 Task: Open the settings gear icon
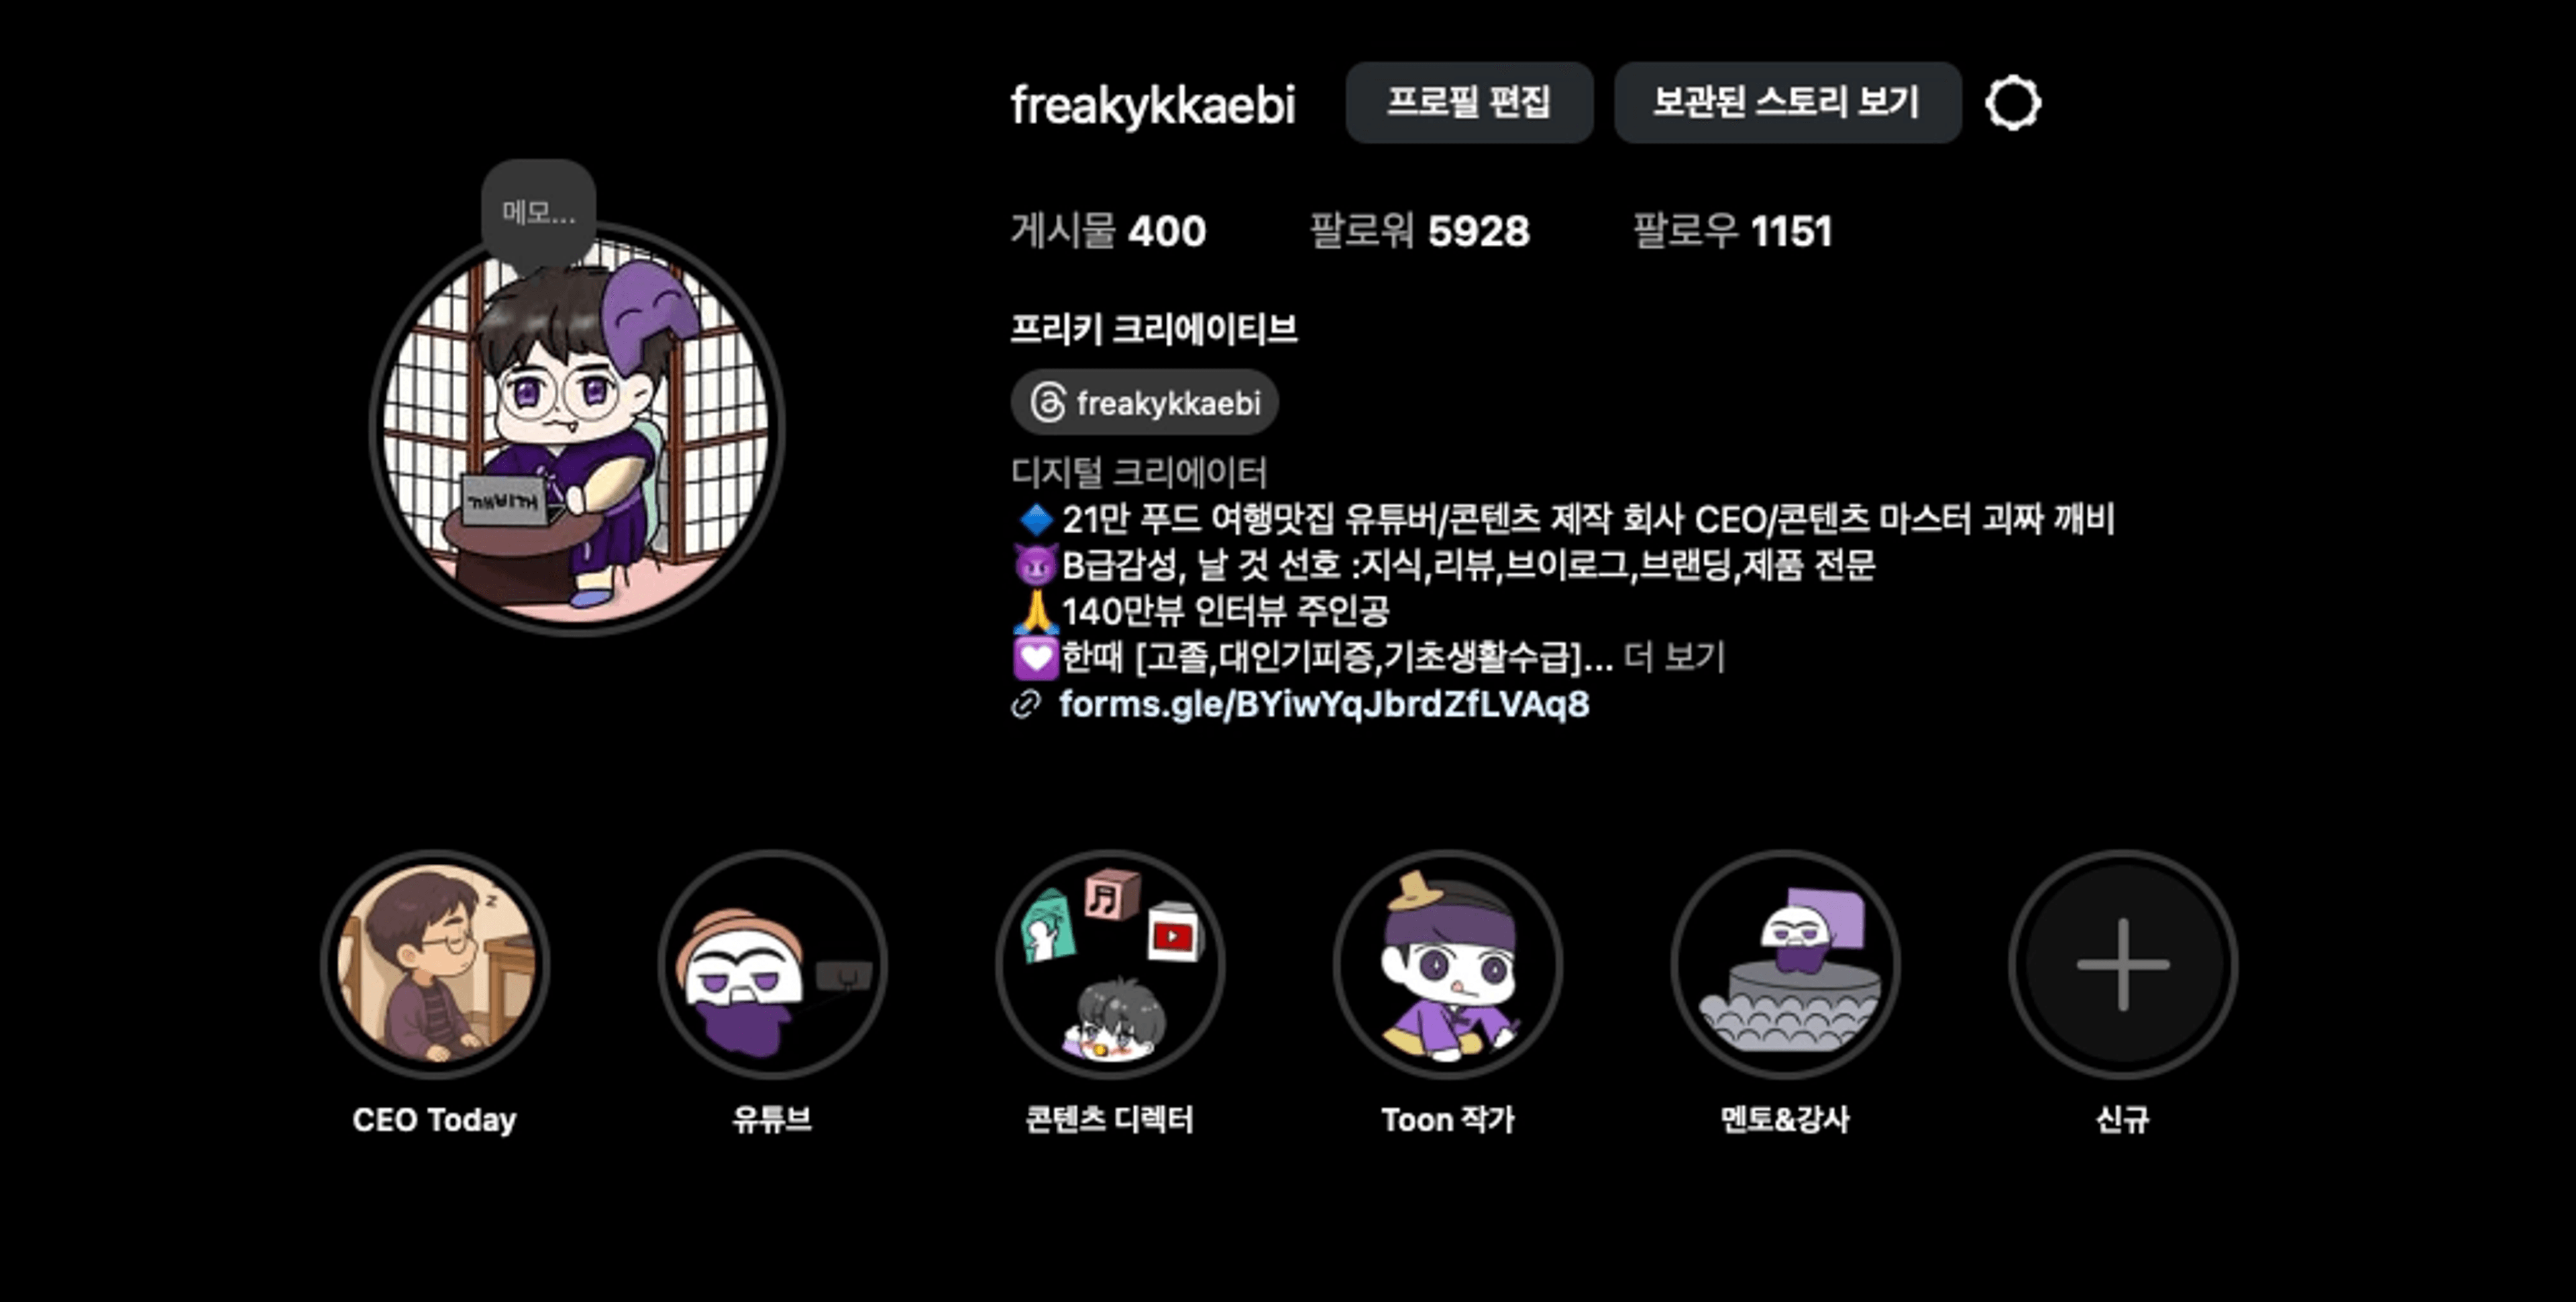point(2013,103)
